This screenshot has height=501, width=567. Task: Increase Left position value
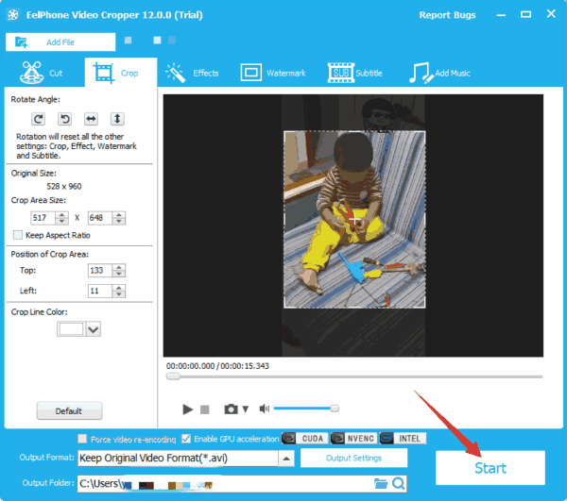(119, 288)
